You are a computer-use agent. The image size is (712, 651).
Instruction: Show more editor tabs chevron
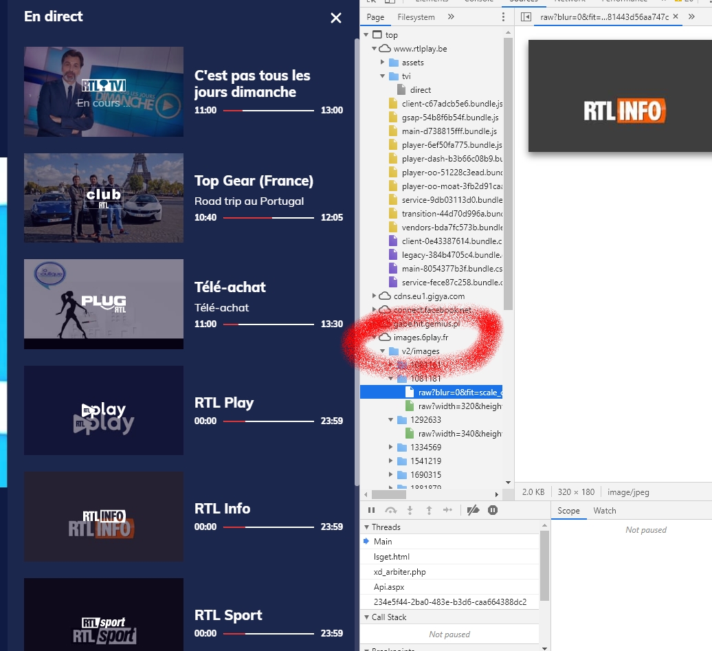tap(691, 16)
